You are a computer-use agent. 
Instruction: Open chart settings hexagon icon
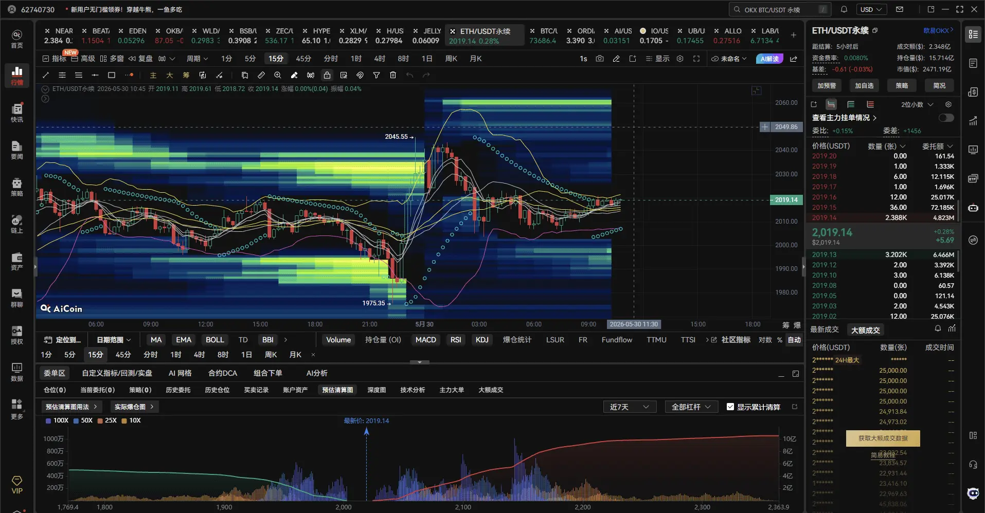680,59
